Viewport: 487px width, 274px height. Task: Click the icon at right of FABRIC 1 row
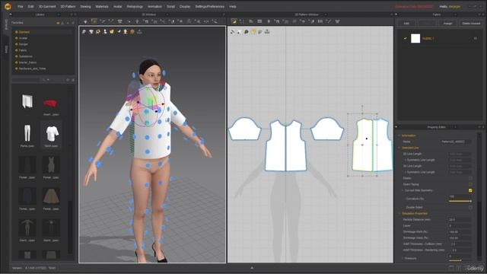coord(475,38)
